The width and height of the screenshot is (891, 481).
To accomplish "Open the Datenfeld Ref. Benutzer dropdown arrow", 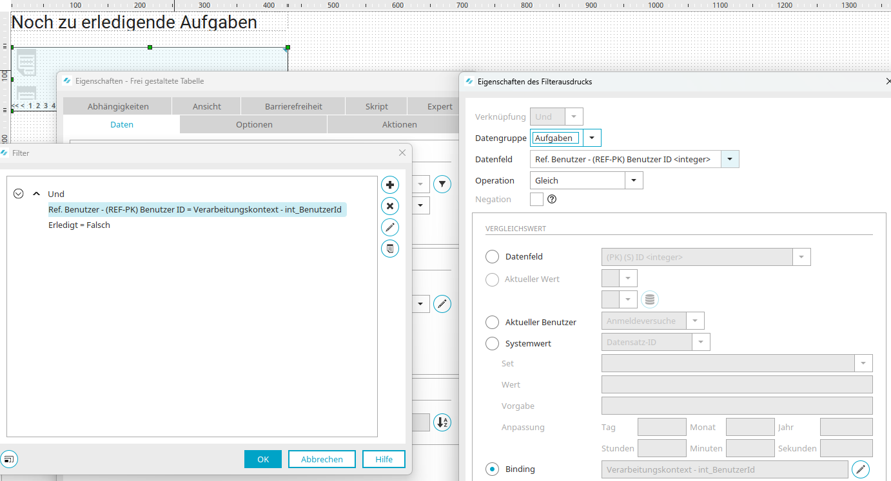I will 730,159.
